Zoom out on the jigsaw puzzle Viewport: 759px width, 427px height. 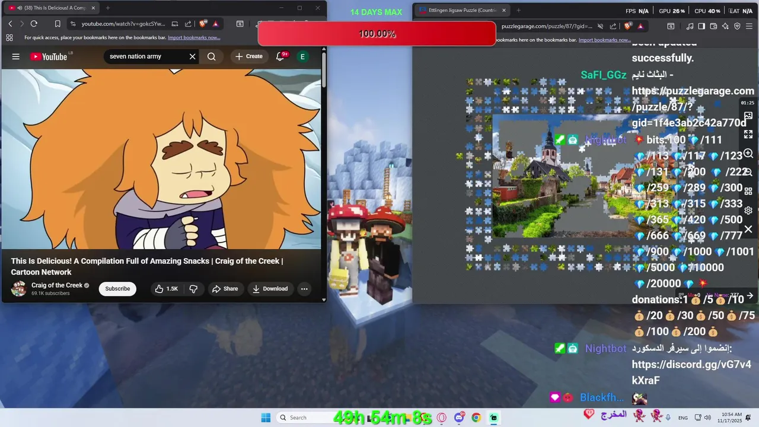tap(748, 173)
